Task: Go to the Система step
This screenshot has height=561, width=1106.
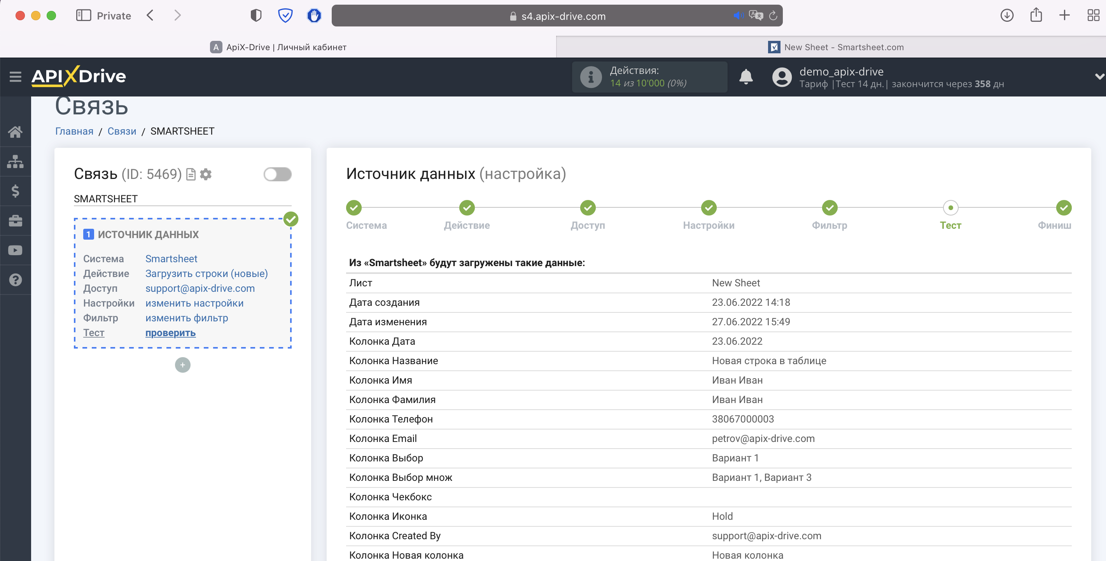Action: pyautogui.click(x=354, y=208)
